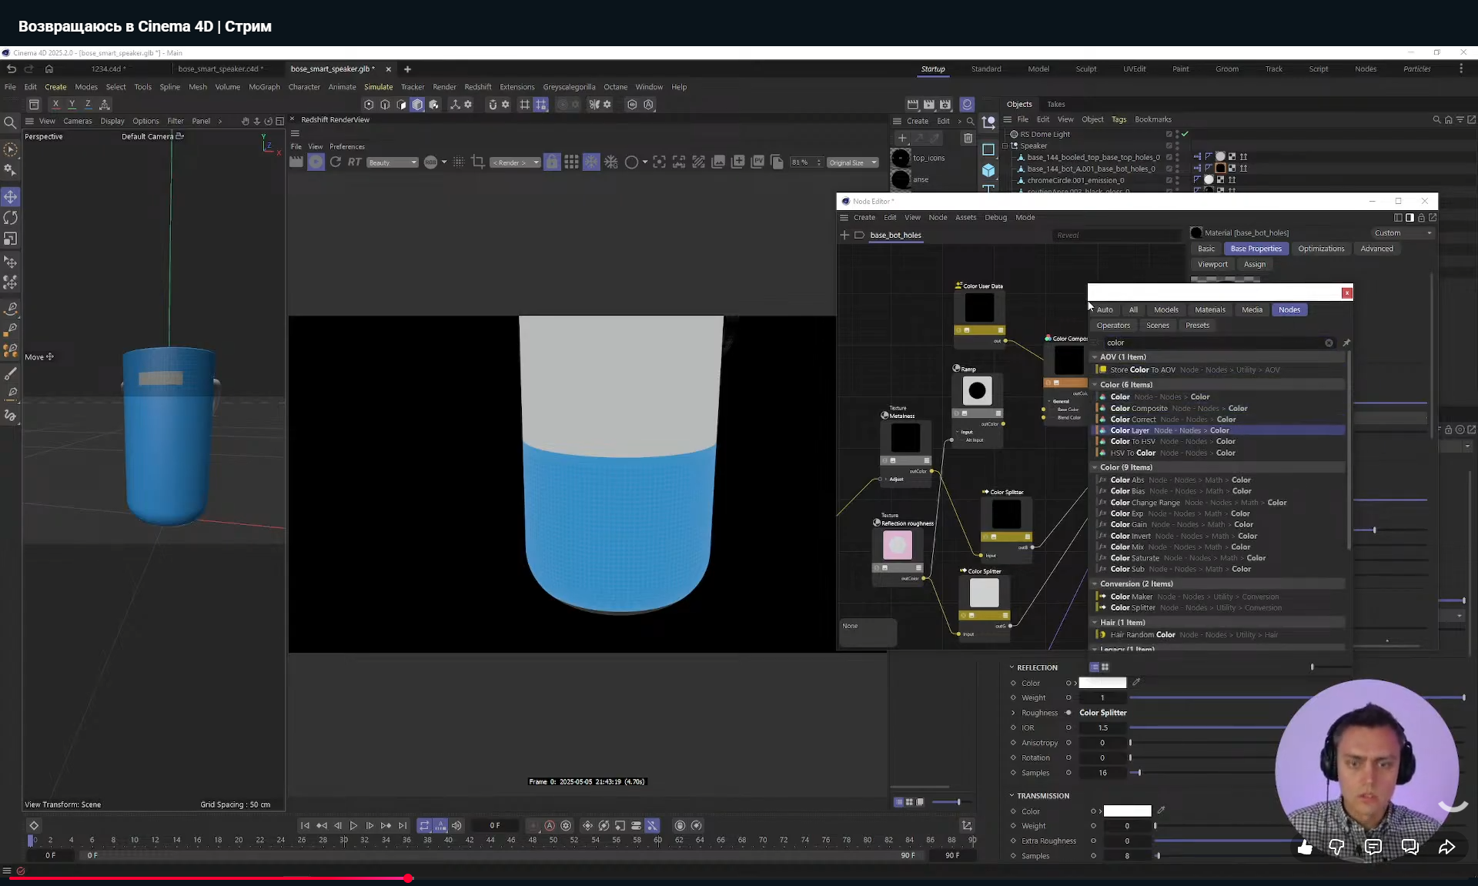Screen dimensions: 1478x886
Task: Select Color Layer node from results
Action: coord(1130,430)
